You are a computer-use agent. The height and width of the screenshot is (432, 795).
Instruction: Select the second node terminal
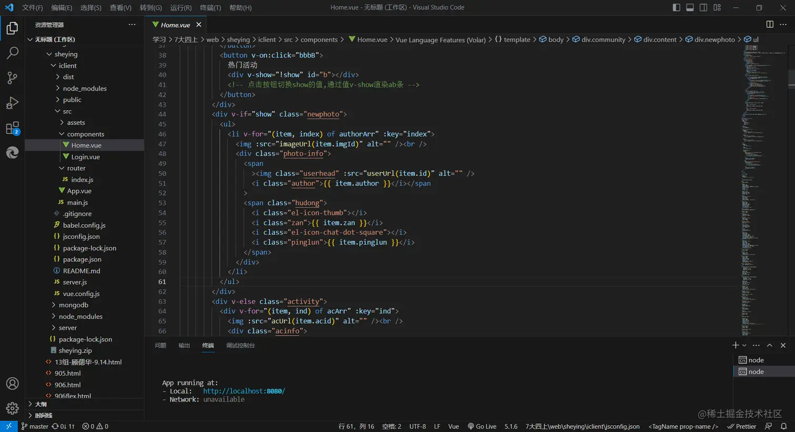tap(764, 371)
